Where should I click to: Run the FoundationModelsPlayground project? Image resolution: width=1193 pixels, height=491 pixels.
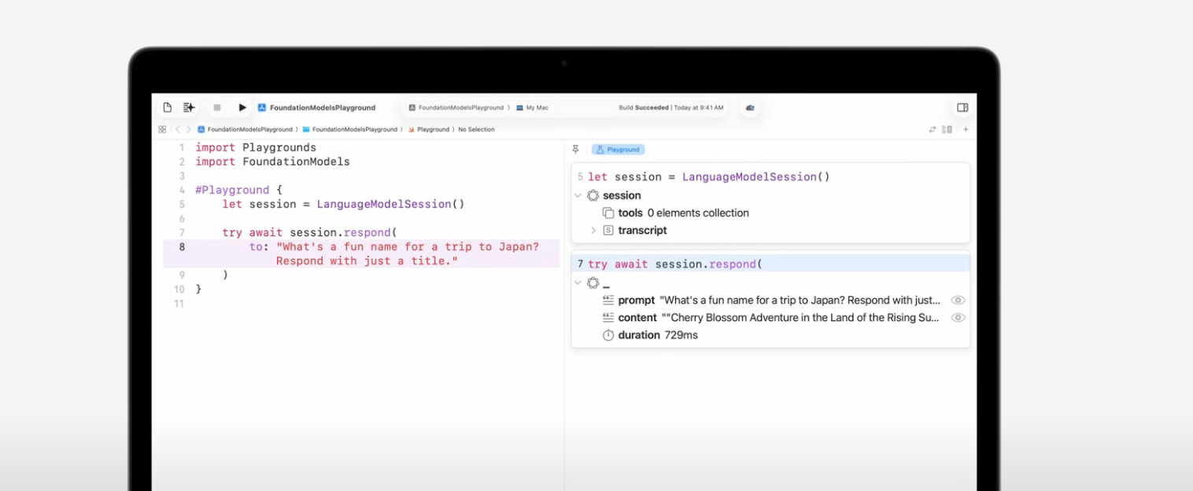coord(242,108)
